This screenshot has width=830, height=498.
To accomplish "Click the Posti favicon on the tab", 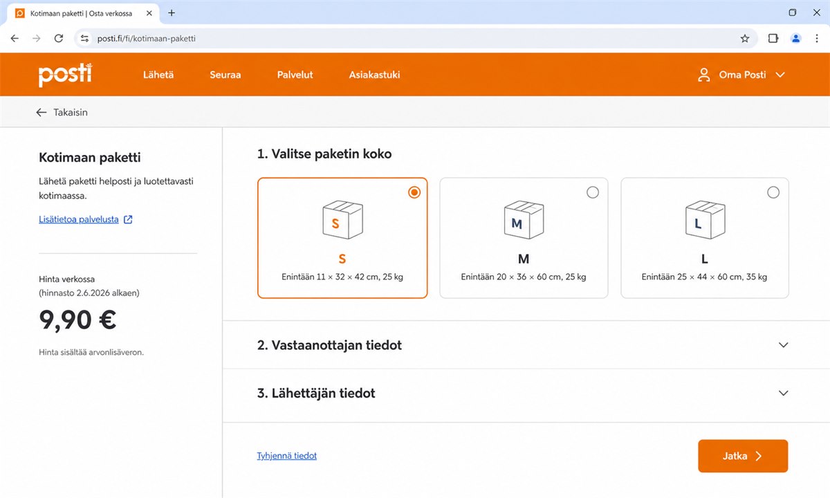I will (20, 13).
